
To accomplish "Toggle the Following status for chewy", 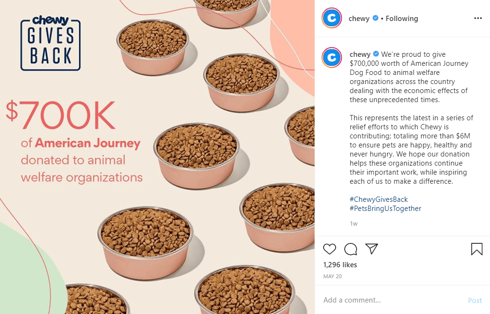I will pos(401,18).
